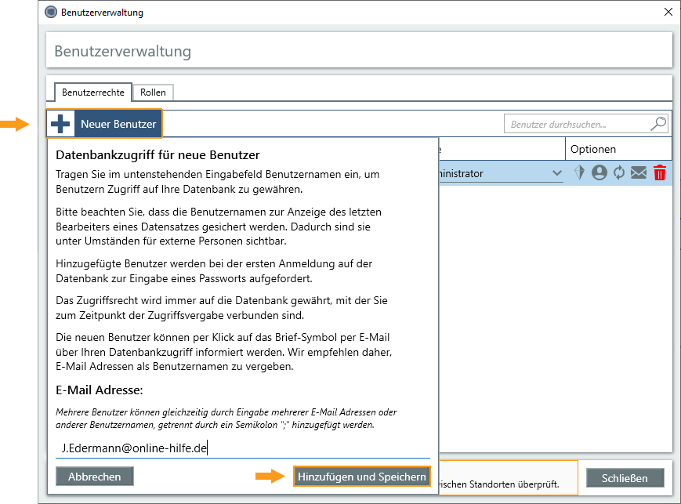Click the user profile circle icon
Image resolution: width=681 pixels, height=504 pixels.
pyautogui.click(x=599, y=173)
